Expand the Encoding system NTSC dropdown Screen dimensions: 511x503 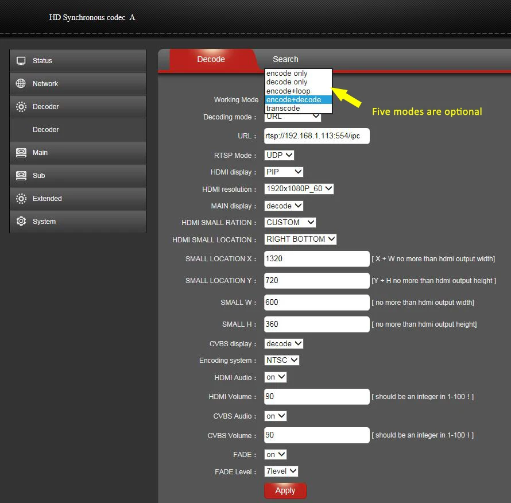282,360
